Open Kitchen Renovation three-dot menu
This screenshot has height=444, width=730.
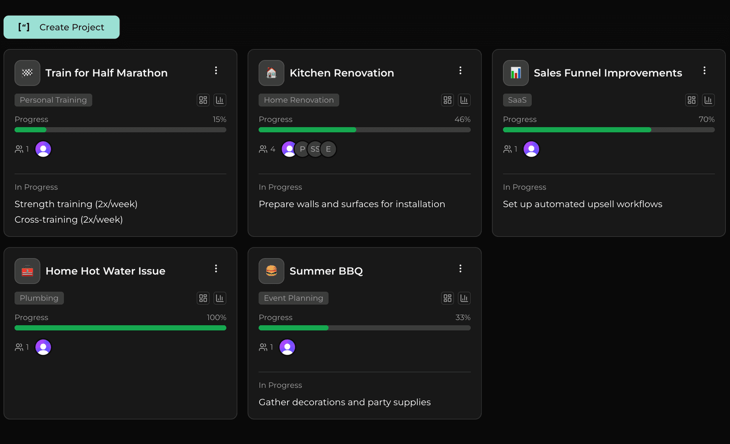[460, 70]
